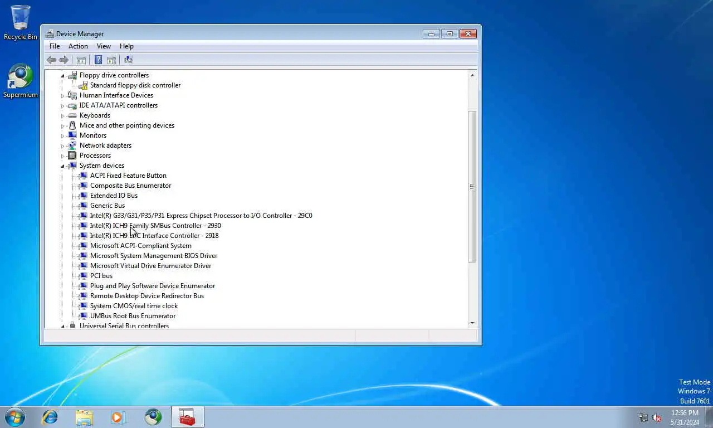Select Intel G33/G31/P35/P31 Express Chipset controller
Viewport: 713px width, 428px height.
click(201, 216)
